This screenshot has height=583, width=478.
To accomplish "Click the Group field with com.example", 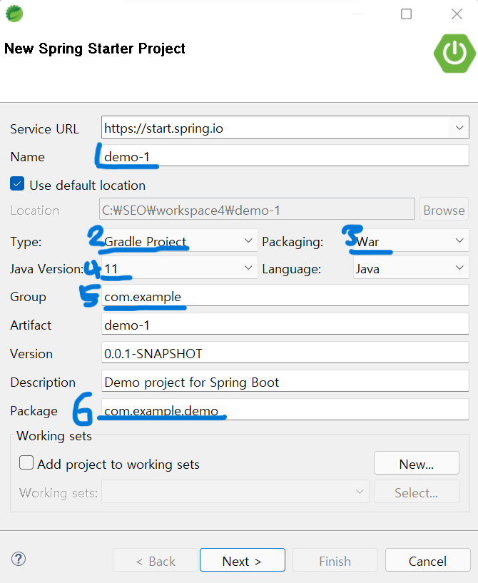I will click(285, 296).
